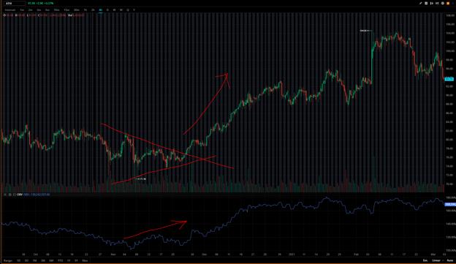Select the 30m interval
Viewport: 456px width, 264px height.
[x=77, y=10]
